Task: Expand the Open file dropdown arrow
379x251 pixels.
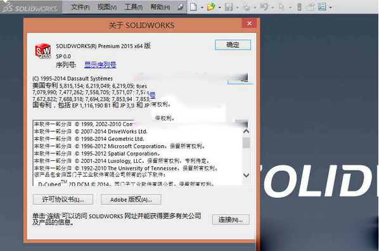Action: [220, 8]
